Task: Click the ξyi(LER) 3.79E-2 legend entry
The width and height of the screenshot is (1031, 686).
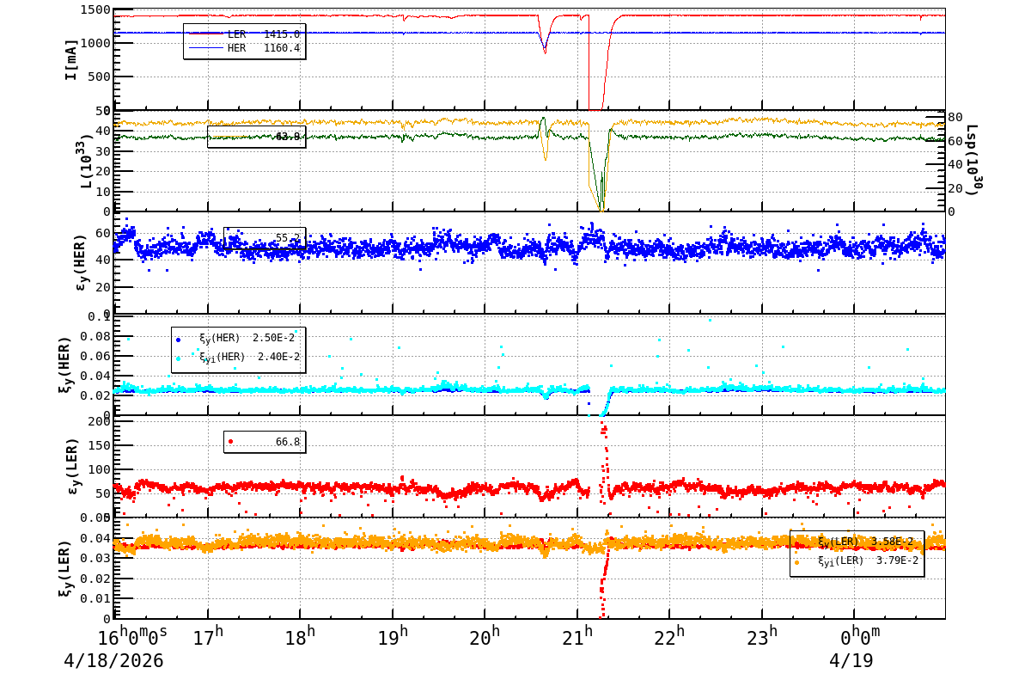Action: pos(857,561)
